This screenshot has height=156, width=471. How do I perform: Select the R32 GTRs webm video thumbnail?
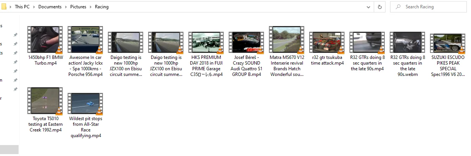click(x=408, y=42)
